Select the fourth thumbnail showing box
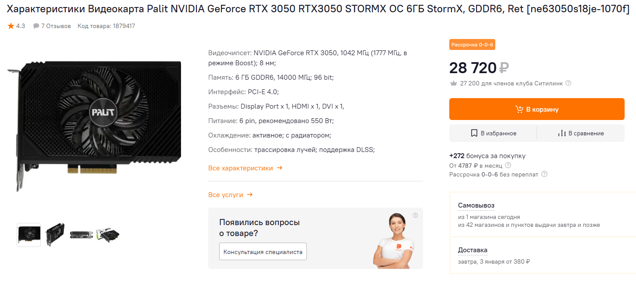Viewport: 636px width, 300px height. pyautogui.click(x=108, y=235)
